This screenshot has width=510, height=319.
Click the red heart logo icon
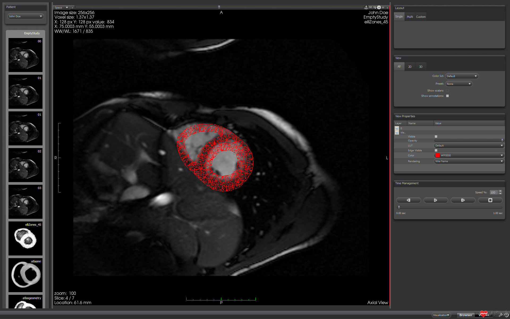click(484, 314)
